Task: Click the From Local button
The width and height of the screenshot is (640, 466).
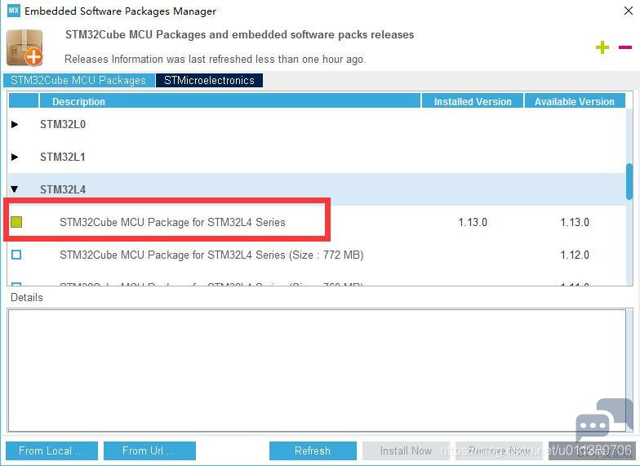Action: [52, 450]
